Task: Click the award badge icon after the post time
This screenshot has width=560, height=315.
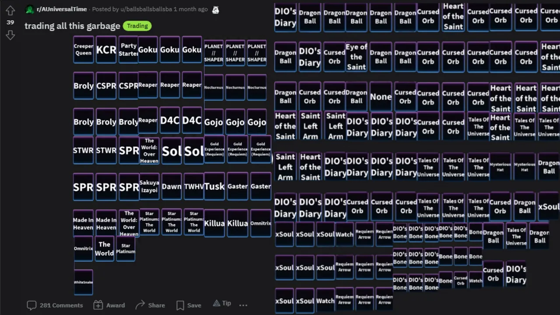Action: [215, 9]
